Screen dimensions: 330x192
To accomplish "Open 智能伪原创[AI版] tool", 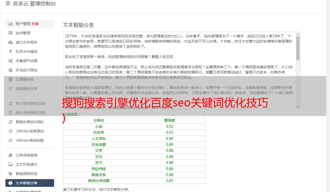I will pos(30,122).
